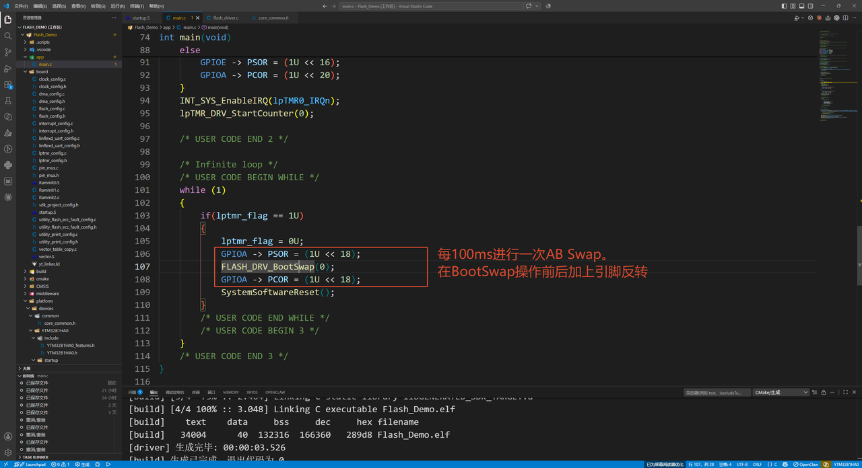862x468 pixels.
Task: Click the app breadcrumb segment
Action: [167, 28]
